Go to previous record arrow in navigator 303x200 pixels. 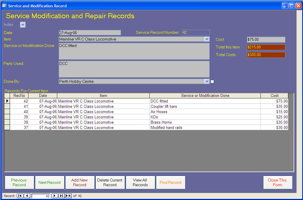[x=27, y=196]
